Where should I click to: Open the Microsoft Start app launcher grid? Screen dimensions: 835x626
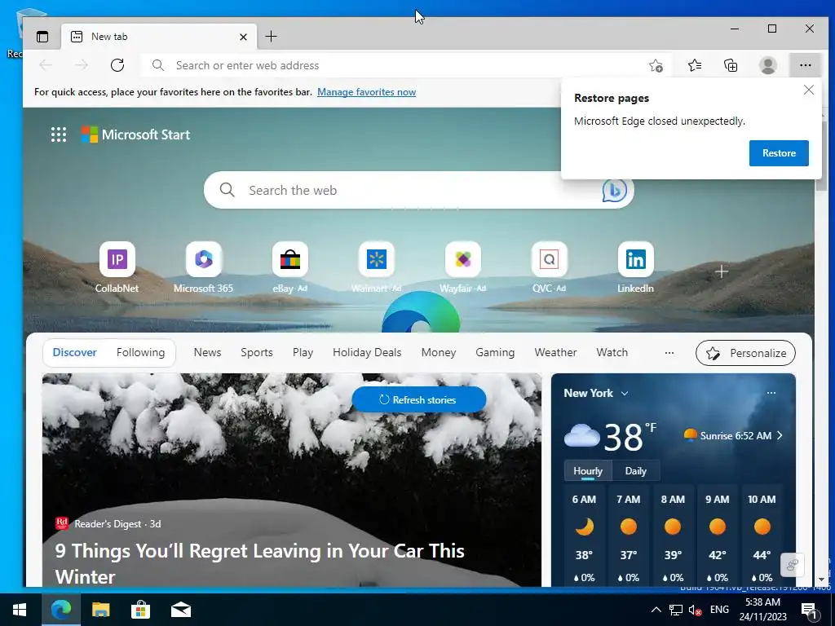coord(59,134)
